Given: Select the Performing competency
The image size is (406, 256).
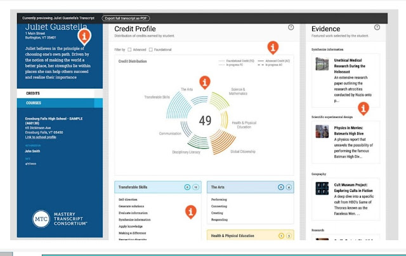Looking at the screenshot, I should 219,200.
